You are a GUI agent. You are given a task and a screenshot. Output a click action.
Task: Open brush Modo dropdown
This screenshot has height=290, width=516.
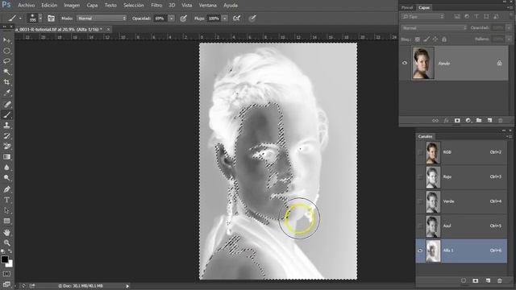click(102, 19)
